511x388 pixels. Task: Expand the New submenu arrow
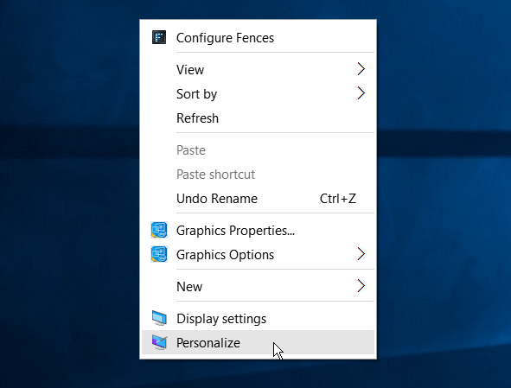click(361, 286)
